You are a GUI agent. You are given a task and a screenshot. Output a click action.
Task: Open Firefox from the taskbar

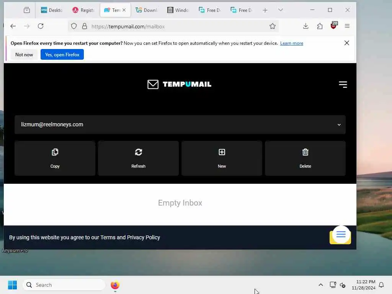(x=115, y=285)
